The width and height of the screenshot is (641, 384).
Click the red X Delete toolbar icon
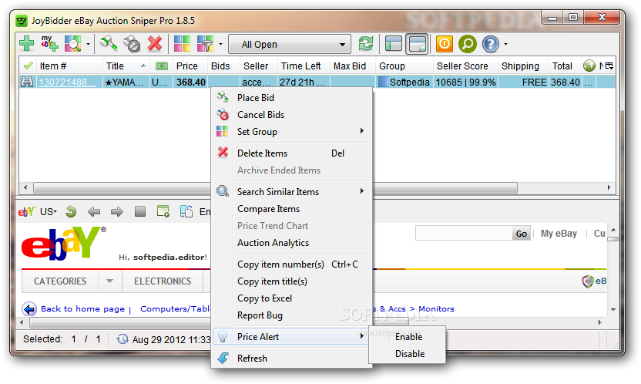point(155,44)
